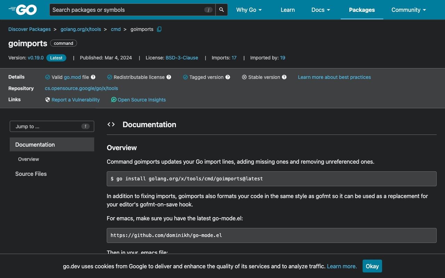This screenshot has width=445, height=278.
Task: Click the go install command code block
Action: pos(272,179)
